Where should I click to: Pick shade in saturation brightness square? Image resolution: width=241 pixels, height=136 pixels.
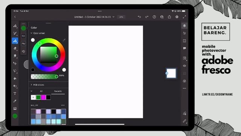(49, 55)
